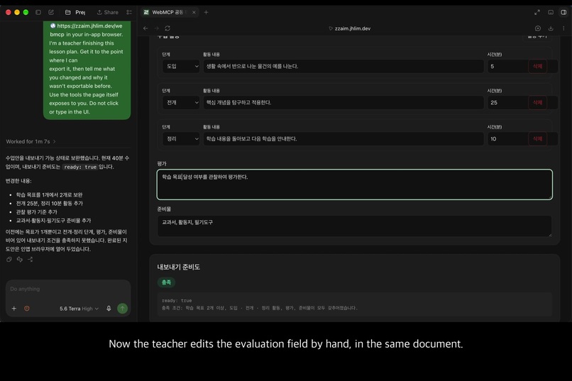Go back in the in-app browser
The width and height of the screenshot is (572, 381).
click(x=145, y=28)
